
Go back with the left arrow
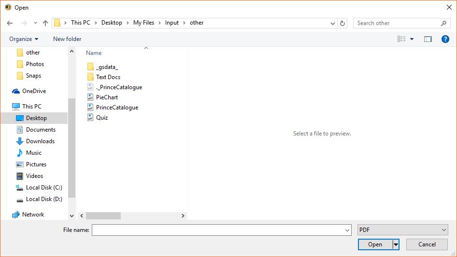10,23
